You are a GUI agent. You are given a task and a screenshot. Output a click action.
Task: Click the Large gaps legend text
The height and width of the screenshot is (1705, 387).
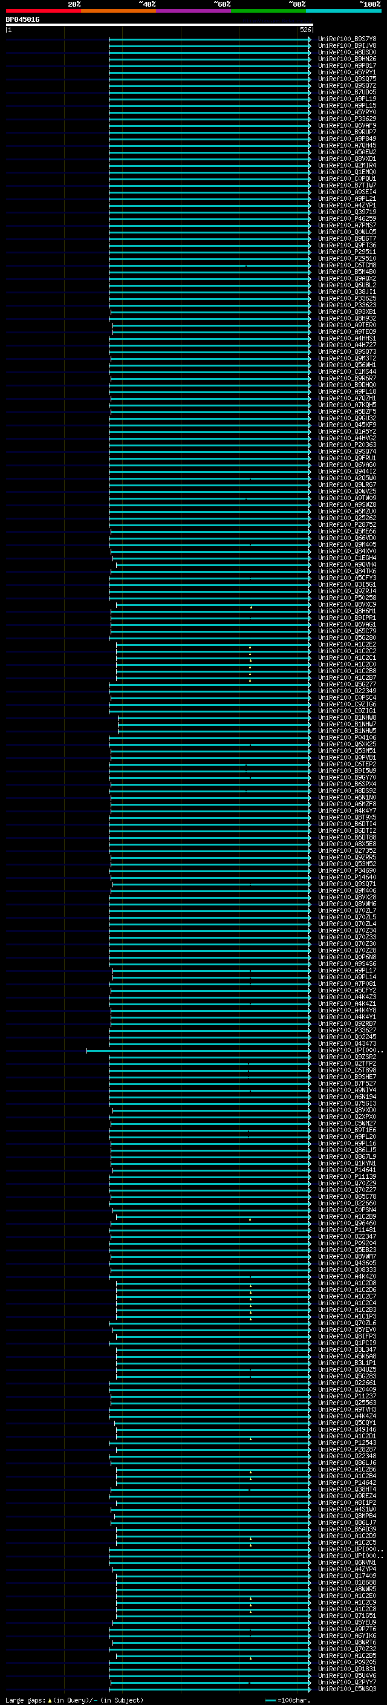coord(26,1700)
